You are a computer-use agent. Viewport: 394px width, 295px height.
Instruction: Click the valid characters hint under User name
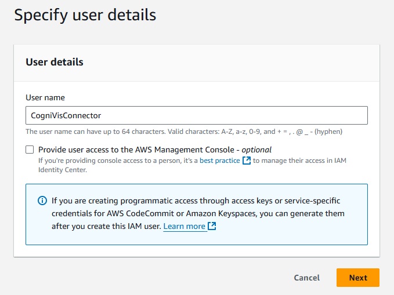184,132
